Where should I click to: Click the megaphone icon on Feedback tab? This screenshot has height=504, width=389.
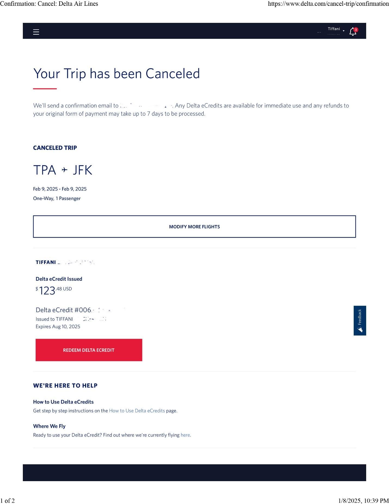[x=360, y=330]
